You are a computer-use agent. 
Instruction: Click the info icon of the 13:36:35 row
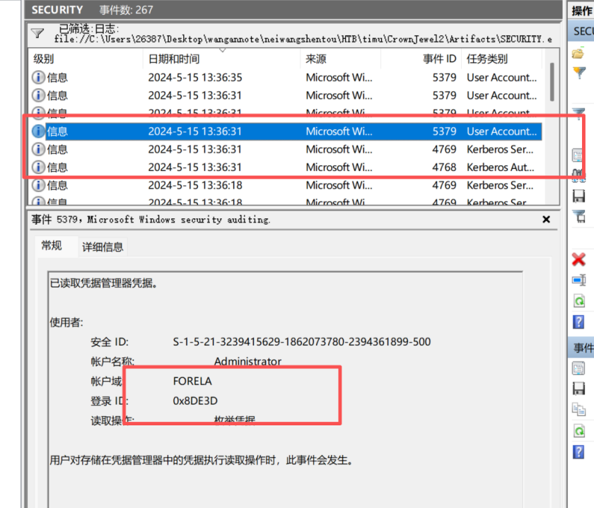[x=38, y=78]
